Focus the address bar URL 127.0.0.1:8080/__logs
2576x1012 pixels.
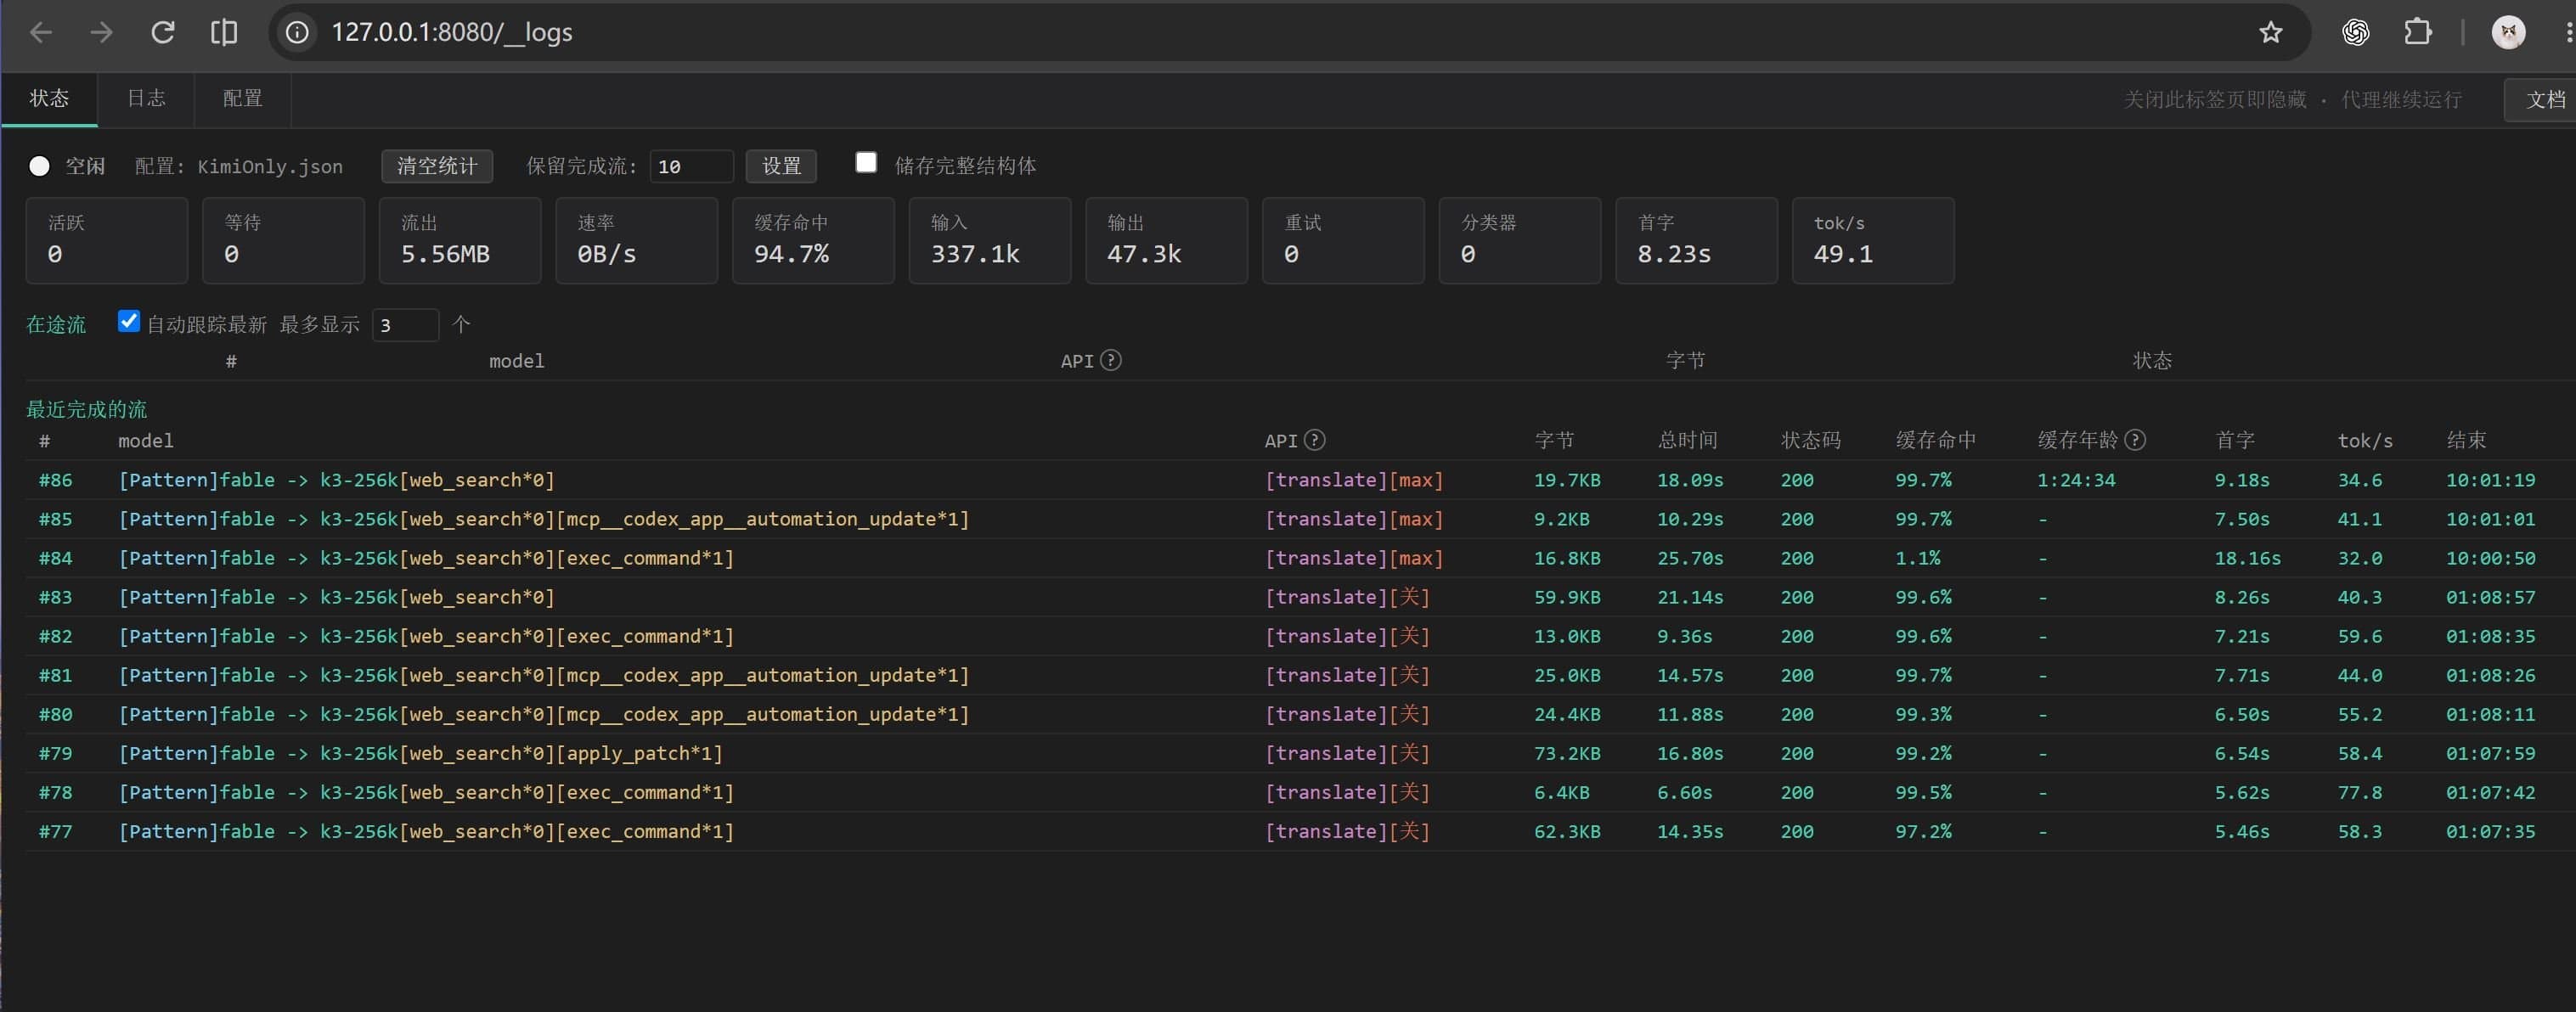(452, 32)
